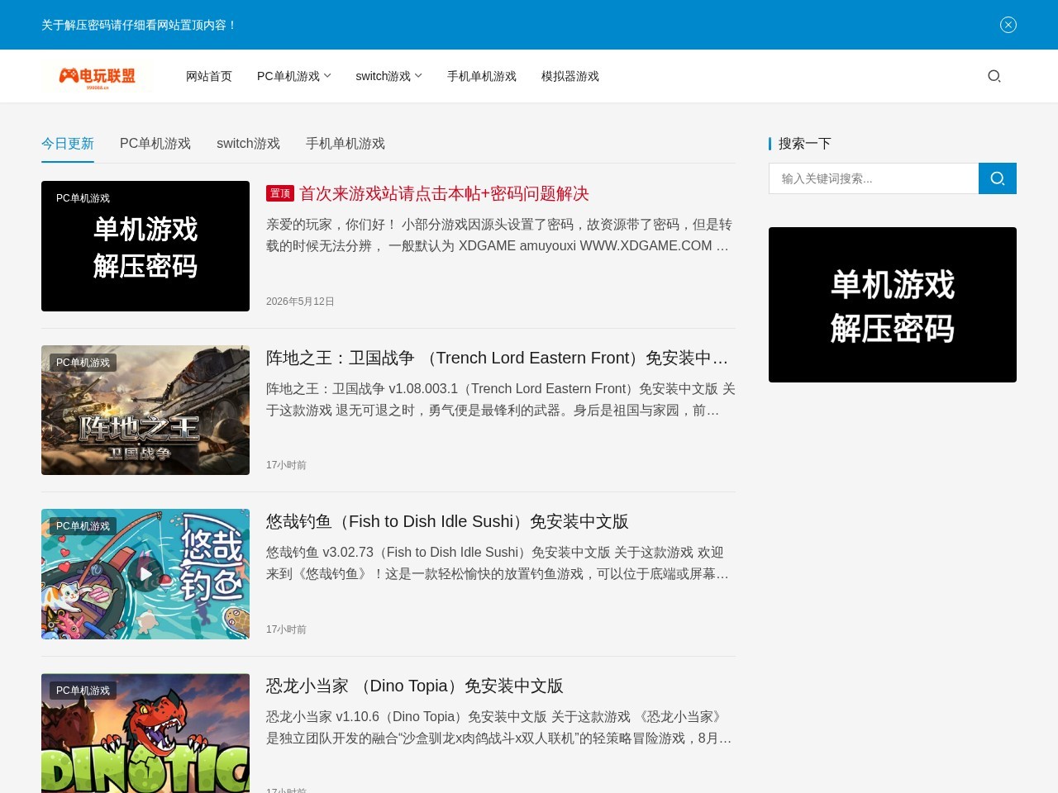Click the PC单机游戏 tag on 恐龙小当家 thumbnail
1058x793 pixels.
83,691
